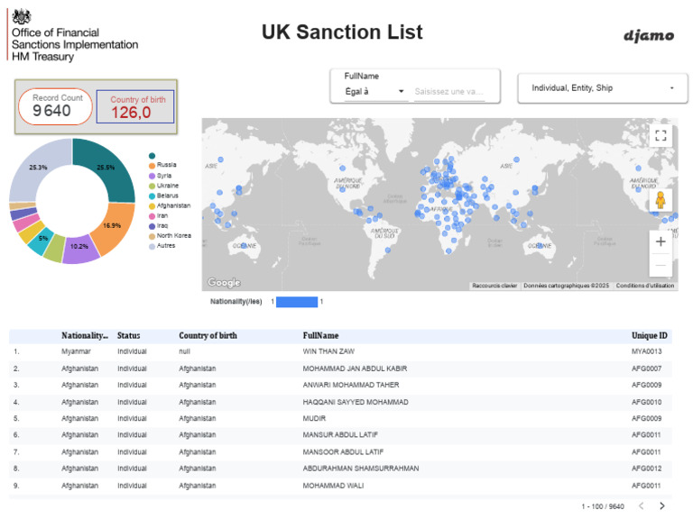Click the Myanmar nationality cell in row 1
The image size is (693, 519).
click(76, 351)
